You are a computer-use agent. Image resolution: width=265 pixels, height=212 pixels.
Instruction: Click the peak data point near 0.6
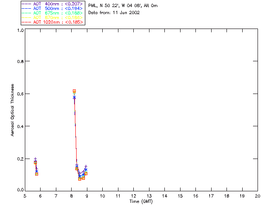point(74,91)
